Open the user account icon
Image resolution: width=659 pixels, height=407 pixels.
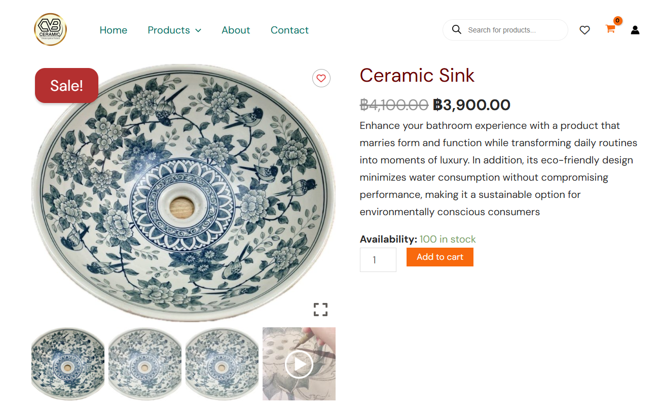click(635, 30)
